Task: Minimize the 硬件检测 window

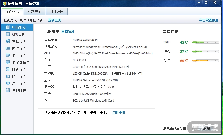Action: point(199,2)
